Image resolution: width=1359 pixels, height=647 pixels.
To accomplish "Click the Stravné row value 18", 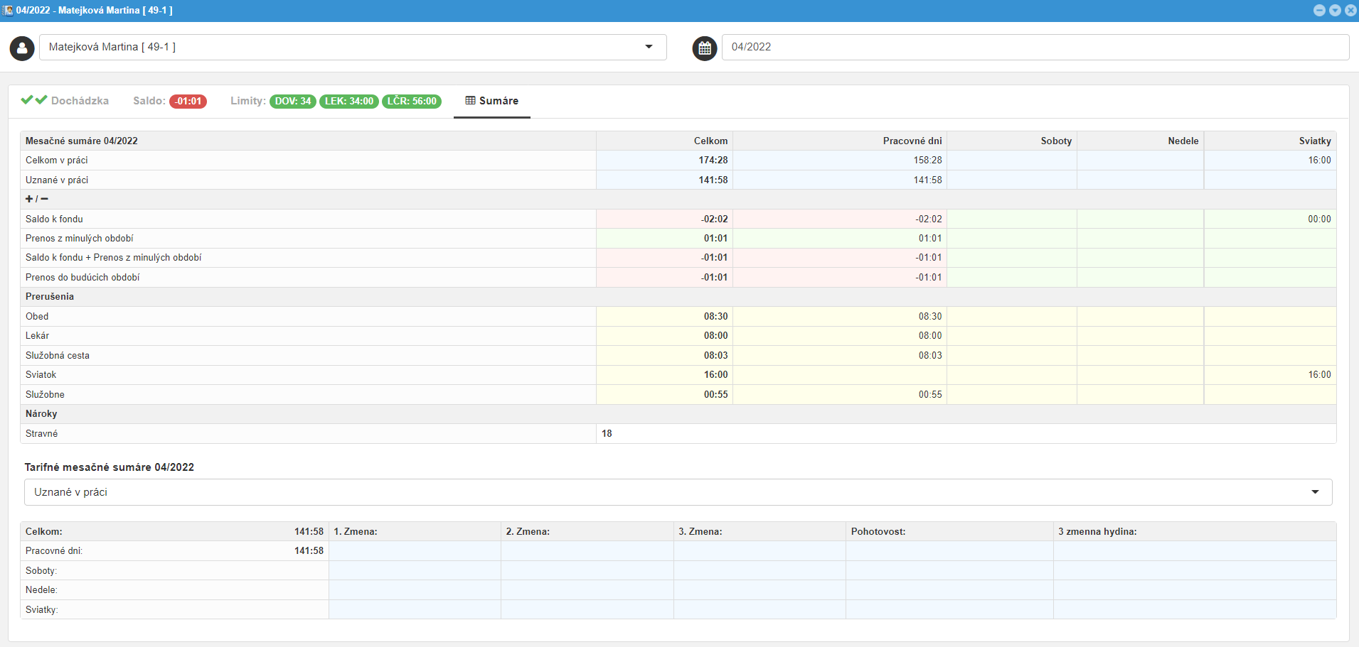I will pos(607,433).
